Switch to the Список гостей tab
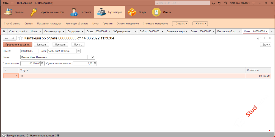The height and width of the screenshot is (137, 275). (x=17, y=31)
